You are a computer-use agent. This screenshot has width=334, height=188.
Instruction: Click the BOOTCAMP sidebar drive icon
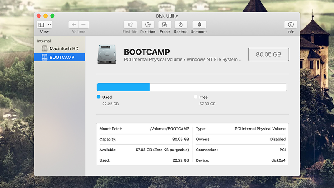(44, 57)
